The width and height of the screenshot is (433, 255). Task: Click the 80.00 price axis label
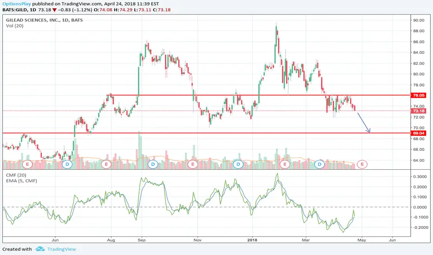pyautogui.click(x=419, y=74)
